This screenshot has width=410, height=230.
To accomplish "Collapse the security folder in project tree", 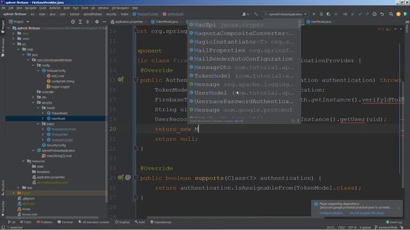I will click(x=33, y=103).
